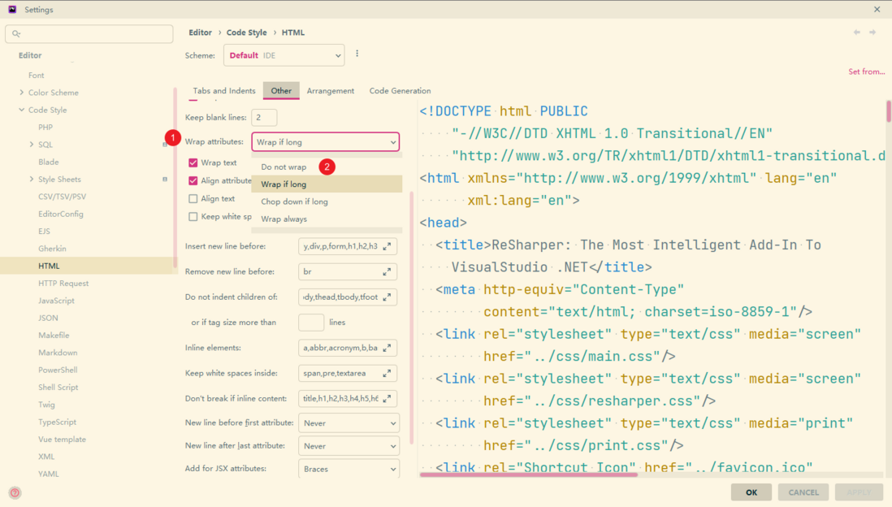Click the search magnifier icon in settings
The width and height of the screenshot is (892, 507).
tap(16, 33)
